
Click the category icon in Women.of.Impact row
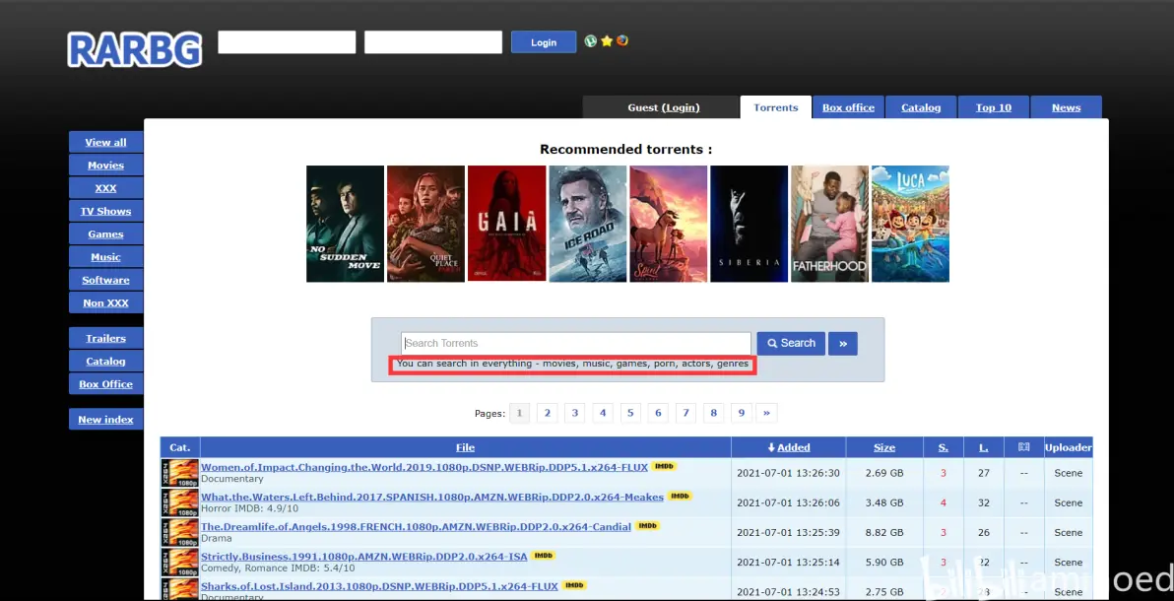click(179, 473)
